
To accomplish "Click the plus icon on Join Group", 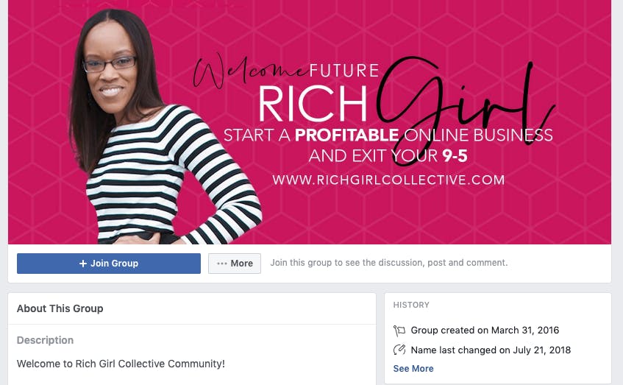I will (82, 264).
